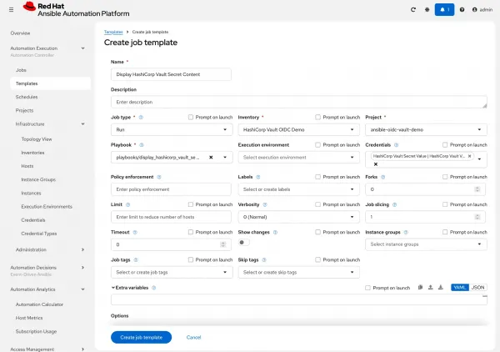This screenshot has height=352, width=500.
Task: Show help for Limit field
Action: (x=127, y=204)
